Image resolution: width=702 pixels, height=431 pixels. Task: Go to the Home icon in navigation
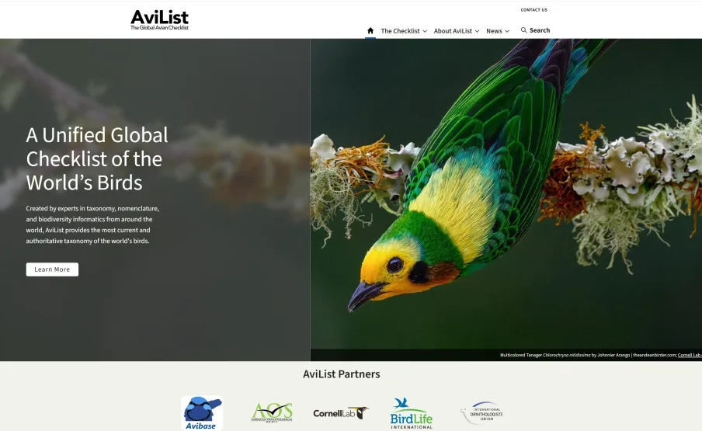(x=370, y=30)
